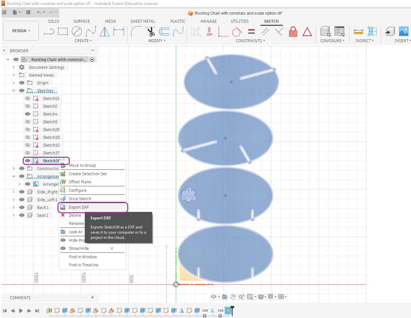This screenshot has width=411, height=318.
Task: Click the Undo arrow
Action: (39, 12)
